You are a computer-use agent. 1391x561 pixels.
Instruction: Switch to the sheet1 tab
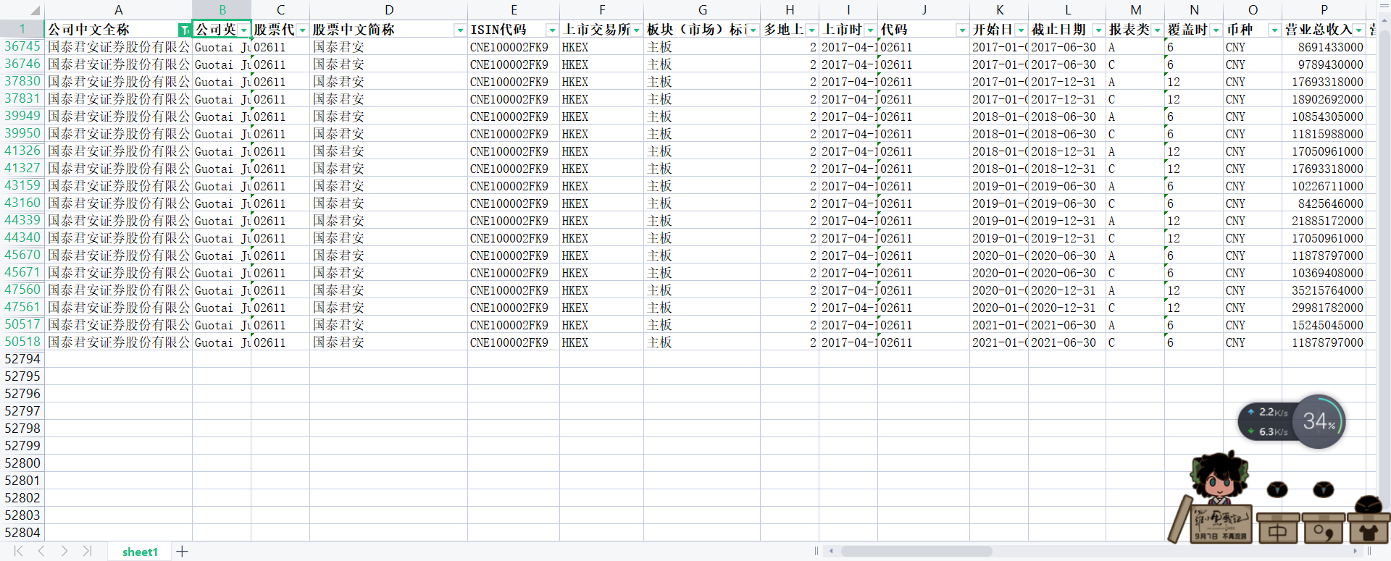[140, 552]
